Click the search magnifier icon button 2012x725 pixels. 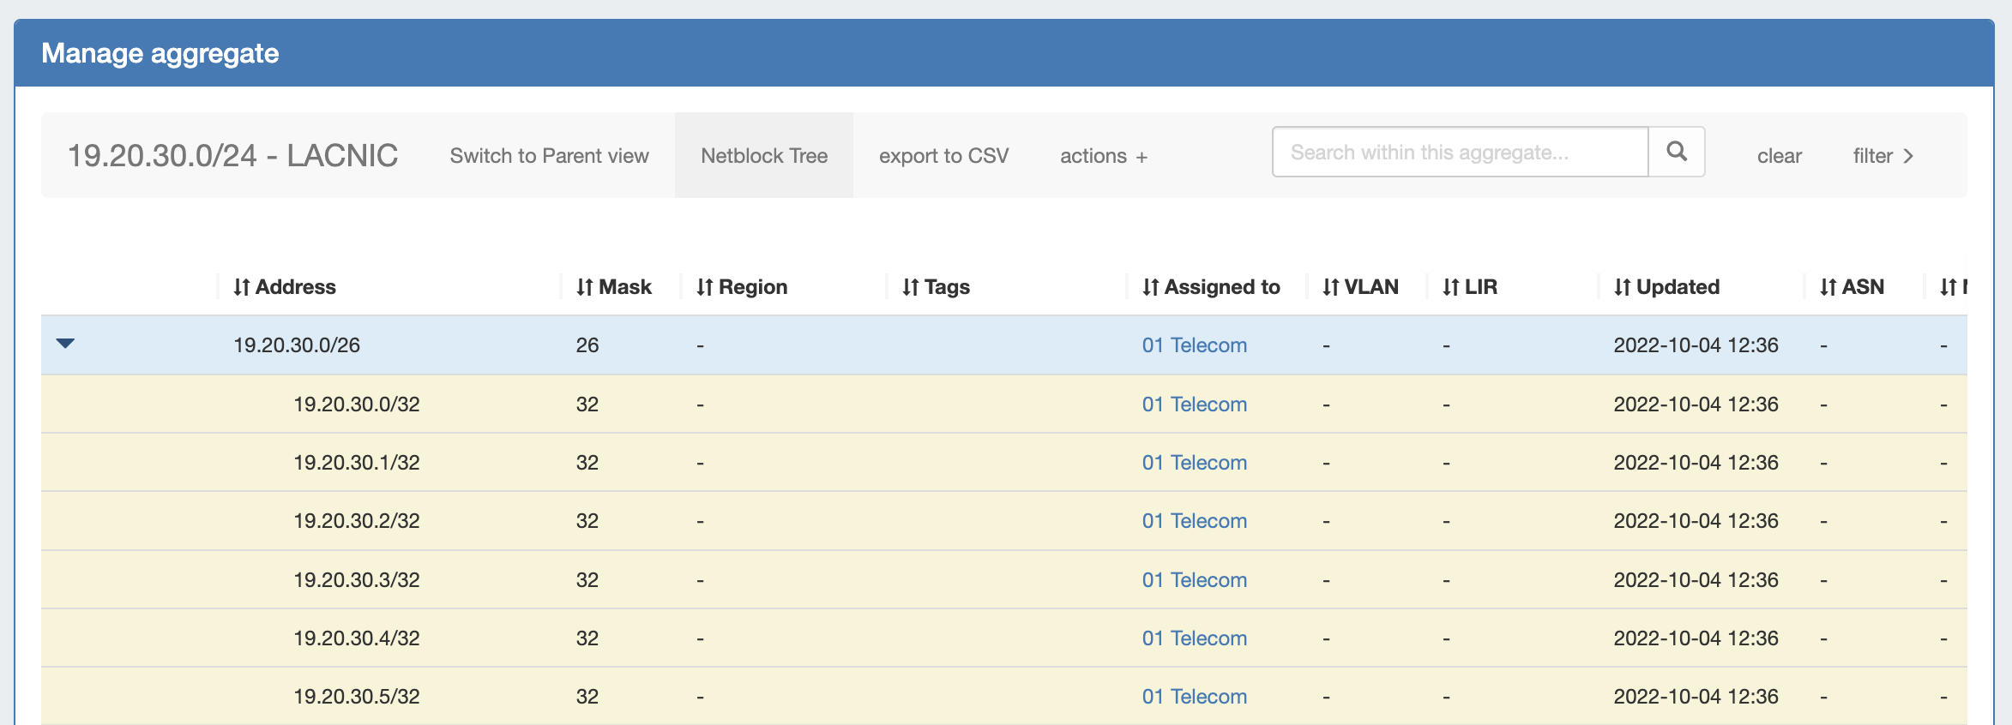click(1676, 152)
